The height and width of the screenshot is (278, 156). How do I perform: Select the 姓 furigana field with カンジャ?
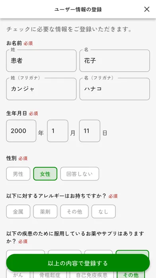tap(41, 89)
